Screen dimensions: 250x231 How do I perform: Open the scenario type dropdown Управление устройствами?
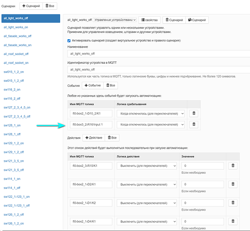pyautogui.click(x=115, y=20)
